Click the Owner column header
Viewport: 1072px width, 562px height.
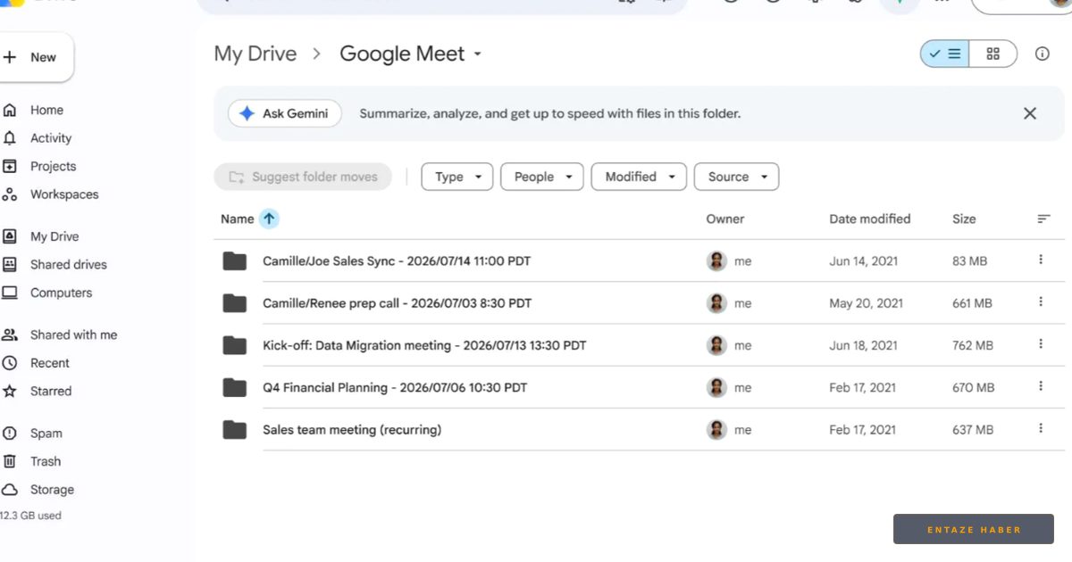[x=725, y=219]
